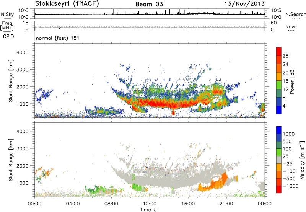
Task: Select the 100 tick on Velocity colorbar
Action: tap(287, 149)
